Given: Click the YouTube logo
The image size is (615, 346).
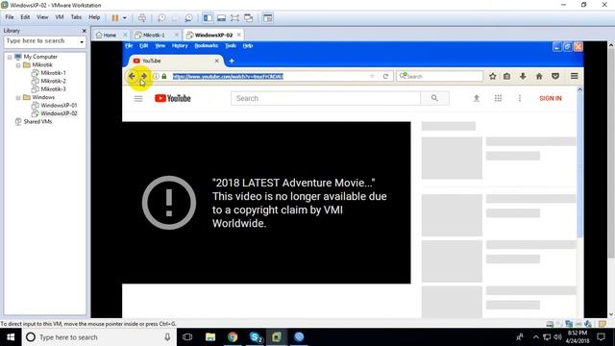Looking at the screenshot, I should coord(173,98).
